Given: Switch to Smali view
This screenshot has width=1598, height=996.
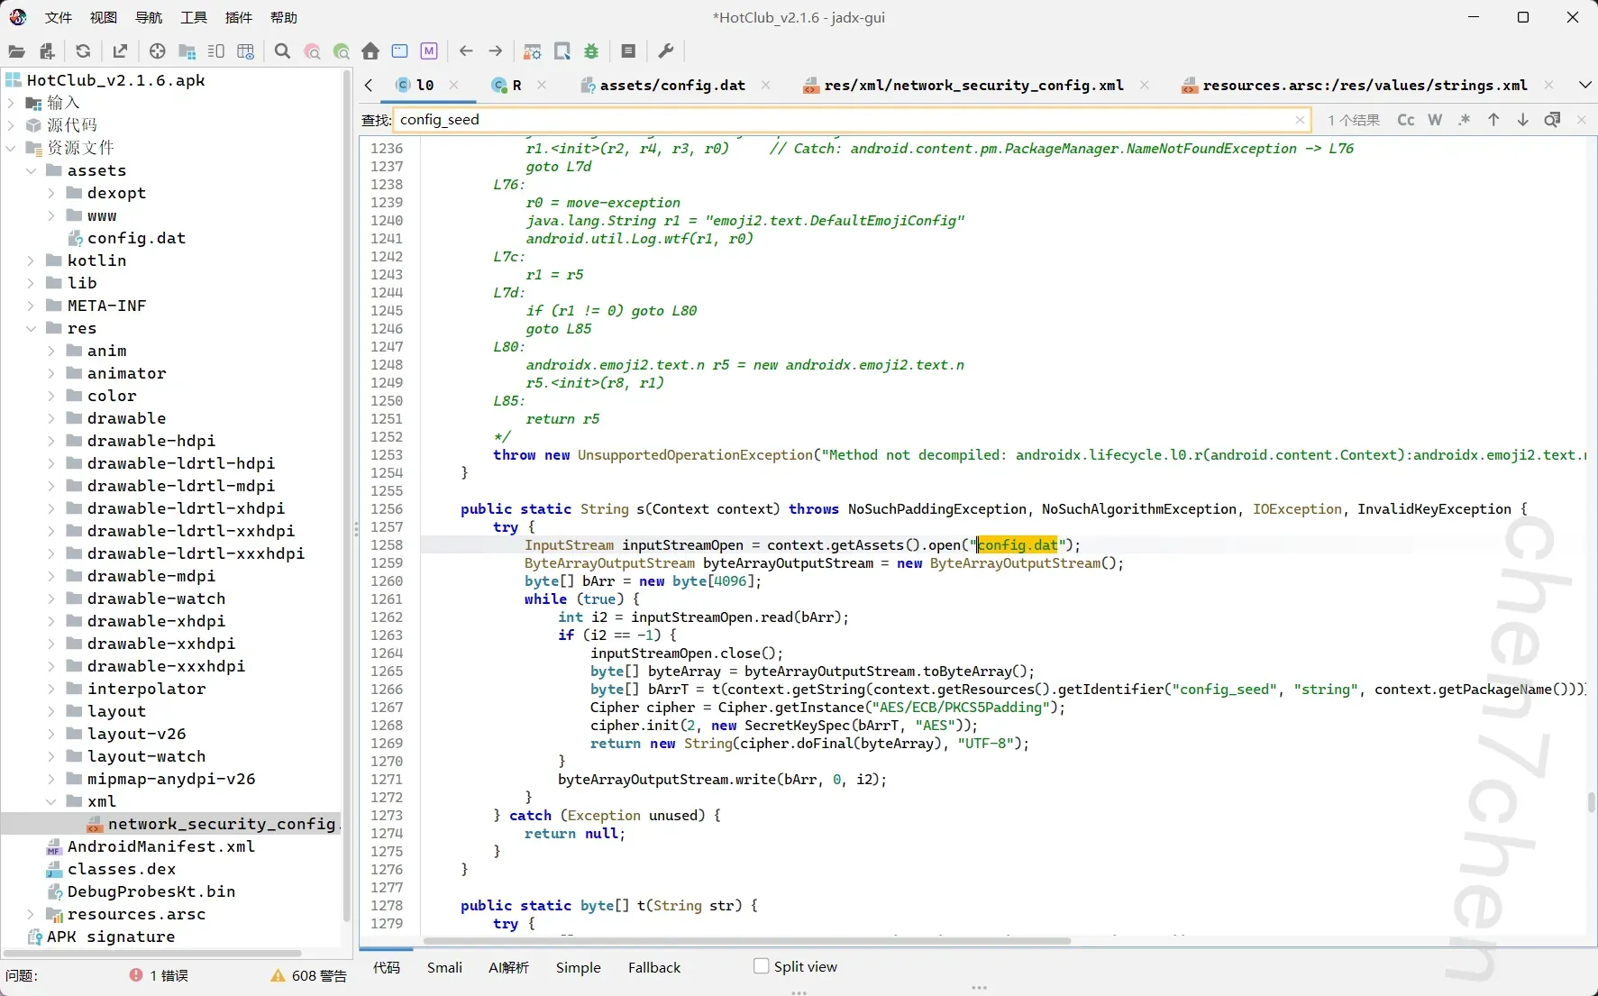Looking at the screenshot, I should click(444, 967).
